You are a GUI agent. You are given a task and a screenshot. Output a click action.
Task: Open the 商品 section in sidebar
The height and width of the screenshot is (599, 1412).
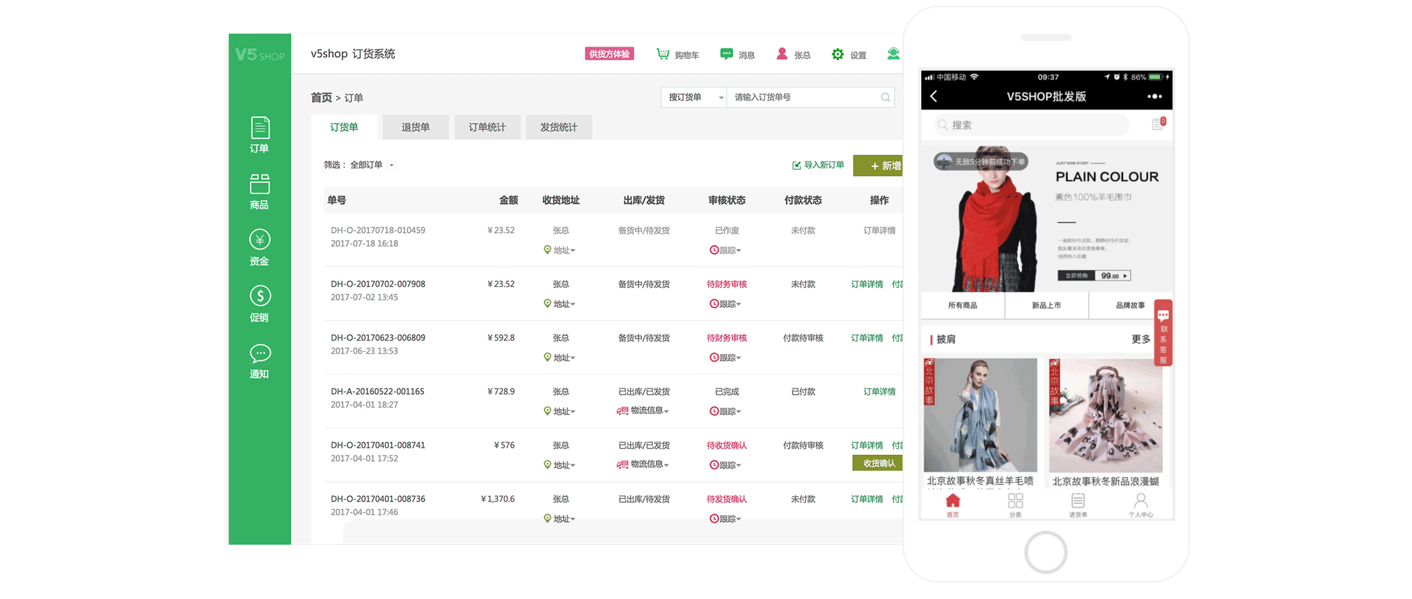click(259, 192)
